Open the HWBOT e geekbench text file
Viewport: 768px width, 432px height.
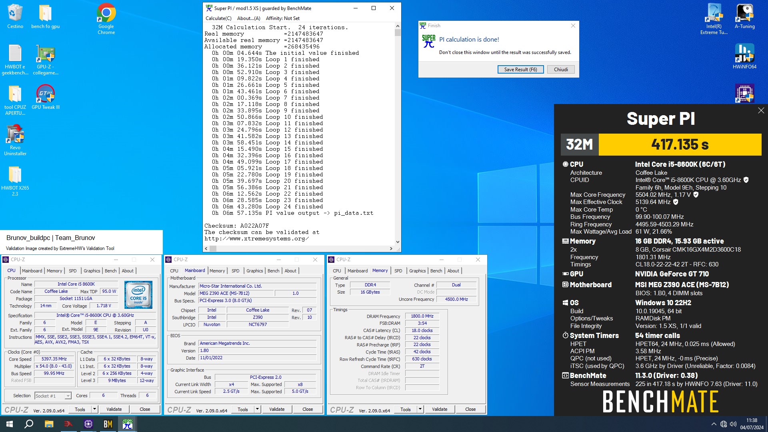coord(15,59)
